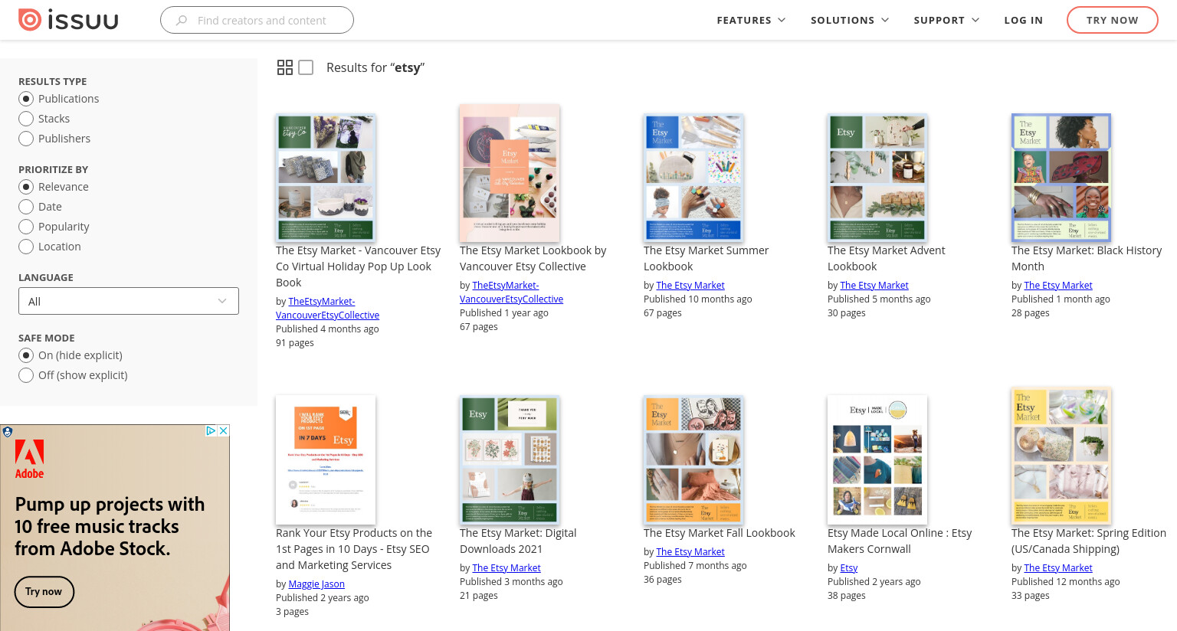This screenshot has width=1177, height=631.
Task: Click the search magnifier icon
Action: [x=182, y=21]
